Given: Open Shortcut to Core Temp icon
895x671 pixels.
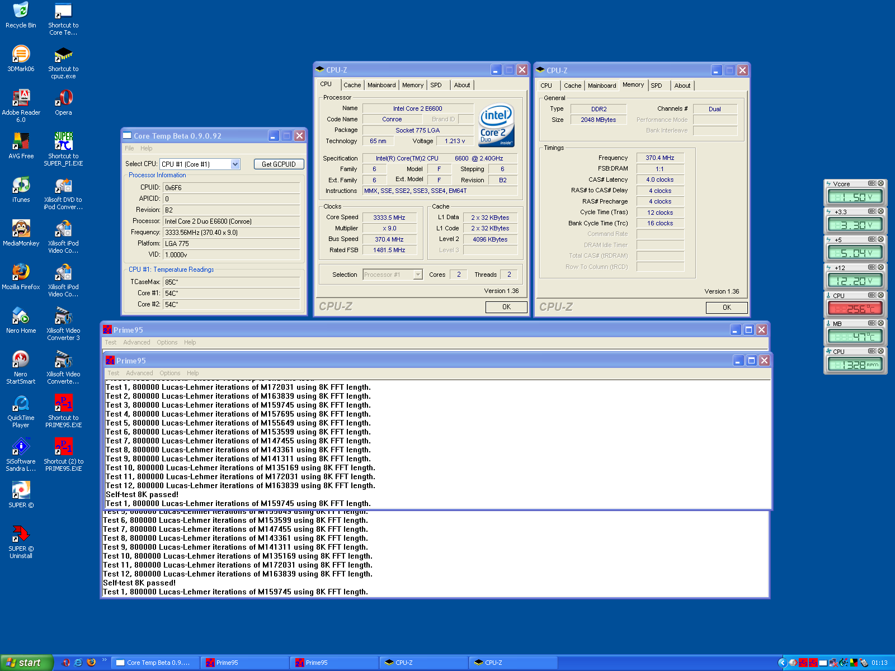Looking at the screenshot, I should (63, 18).
